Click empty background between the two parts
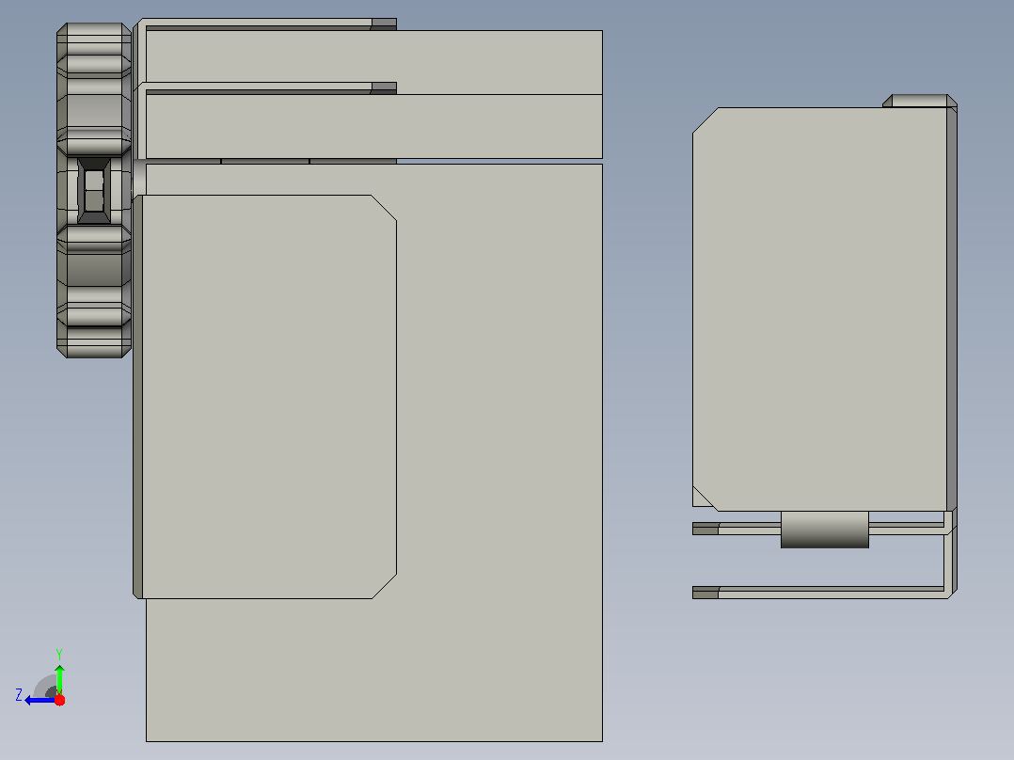Image resolution: width=1014 pixels, height=760 pixels. [647, 388]
